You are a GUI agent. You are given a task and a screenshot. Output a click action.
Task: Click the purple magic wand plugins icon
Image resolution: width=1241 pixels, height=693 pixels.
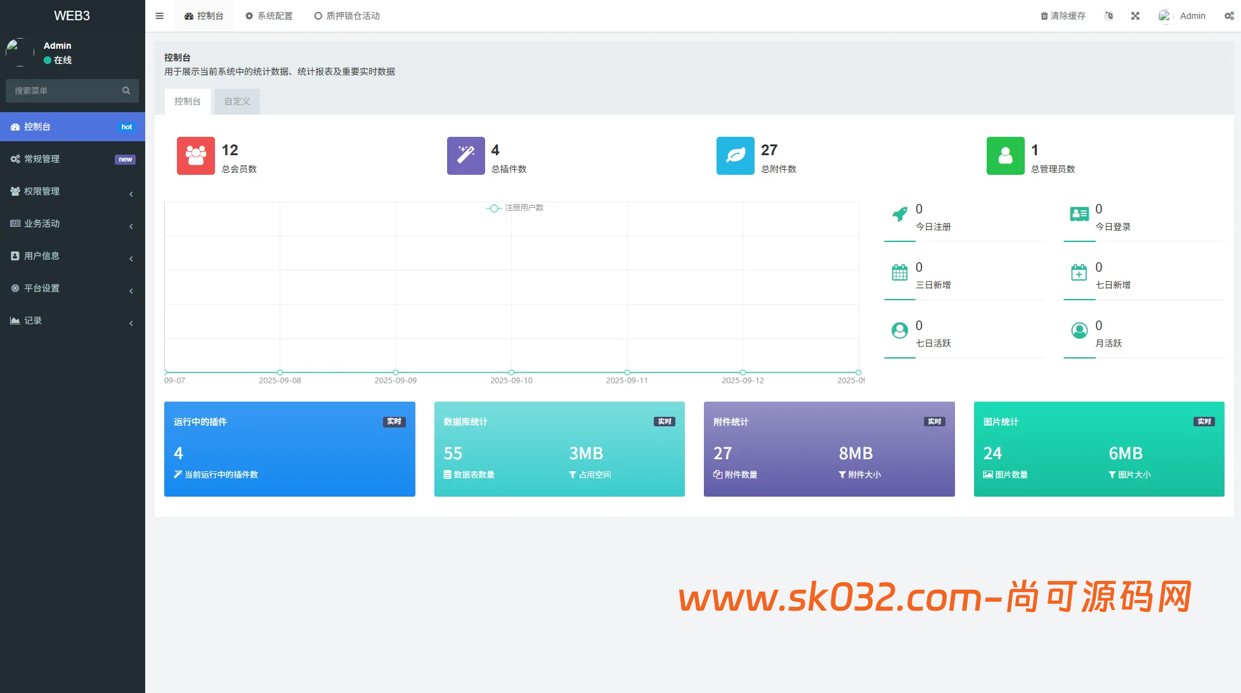click(x=465, y=156)
